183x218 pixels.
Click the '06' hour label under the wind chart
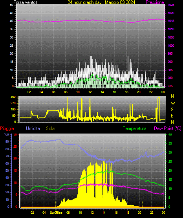click(53, 92)
